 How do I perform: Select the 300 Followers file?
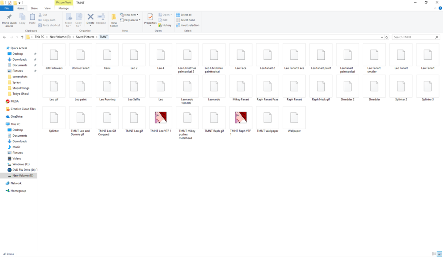(x=54, y=57)
